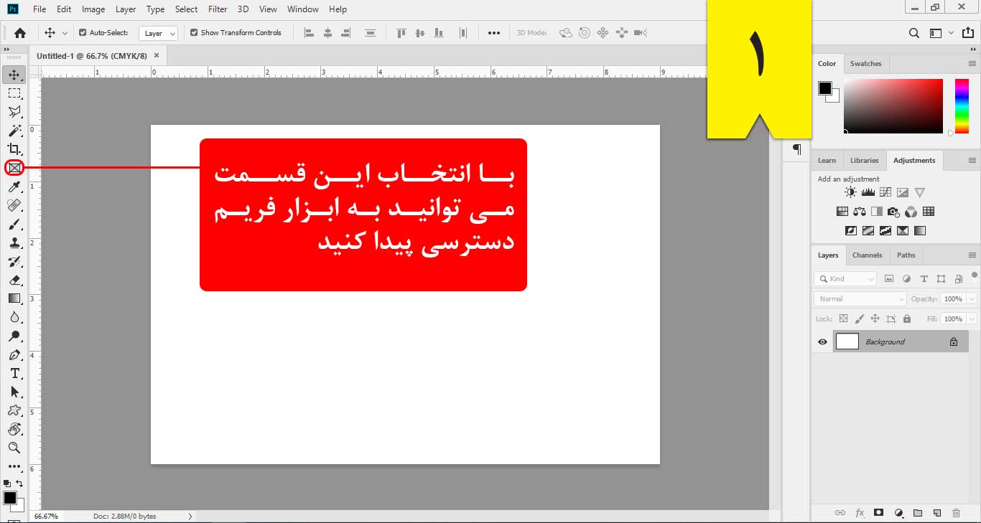
Task: Add a Brightness/Contrast adjustment
Action: coord(850,192)
